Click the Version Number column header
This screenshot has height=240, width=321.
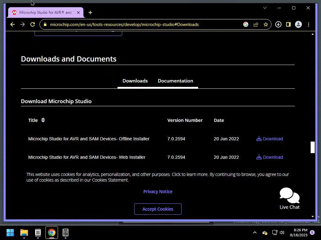[x=185, y=120]
